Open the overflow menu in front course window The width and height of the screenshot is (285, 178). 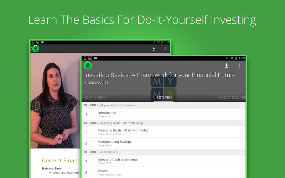click(239, 66)
